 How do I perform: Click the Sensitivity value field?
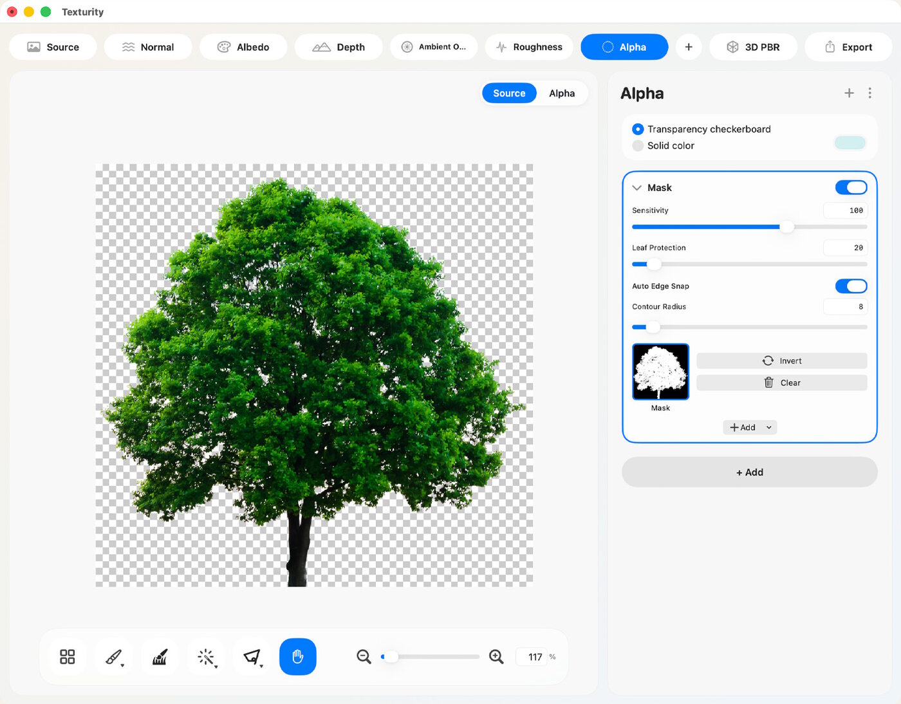click(846, 210)
